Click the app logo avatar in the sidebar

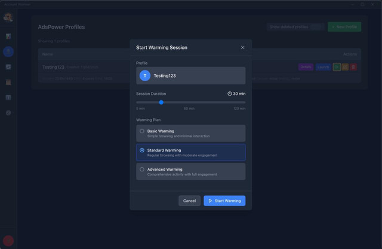[8, 17]
